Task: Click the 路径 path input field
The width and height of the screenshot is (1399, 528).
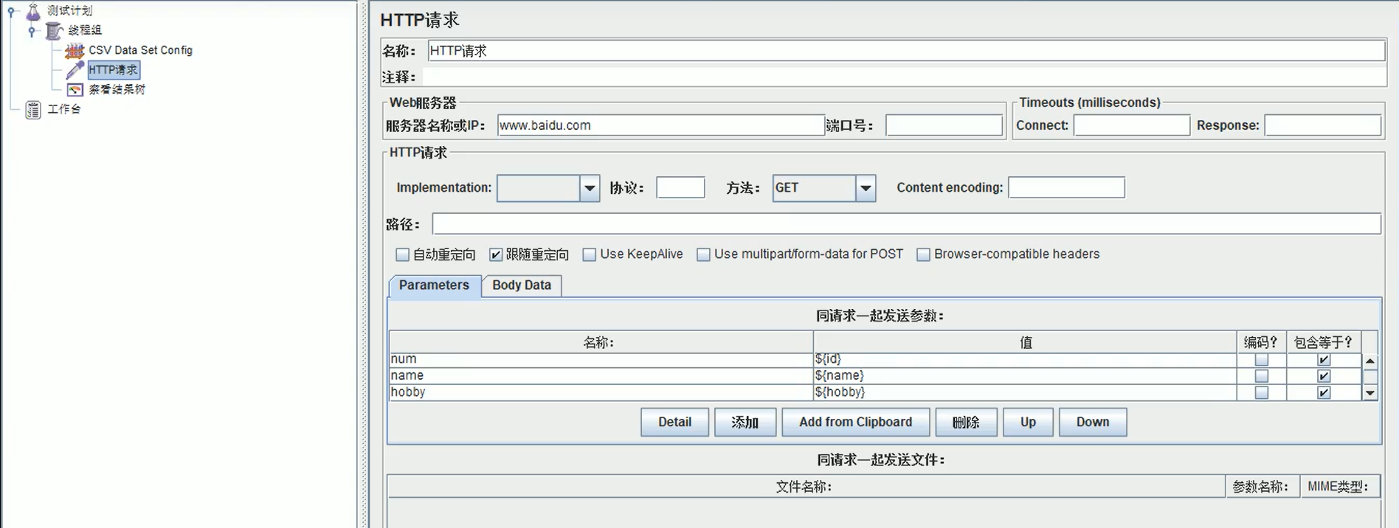Action: [906, 223]
